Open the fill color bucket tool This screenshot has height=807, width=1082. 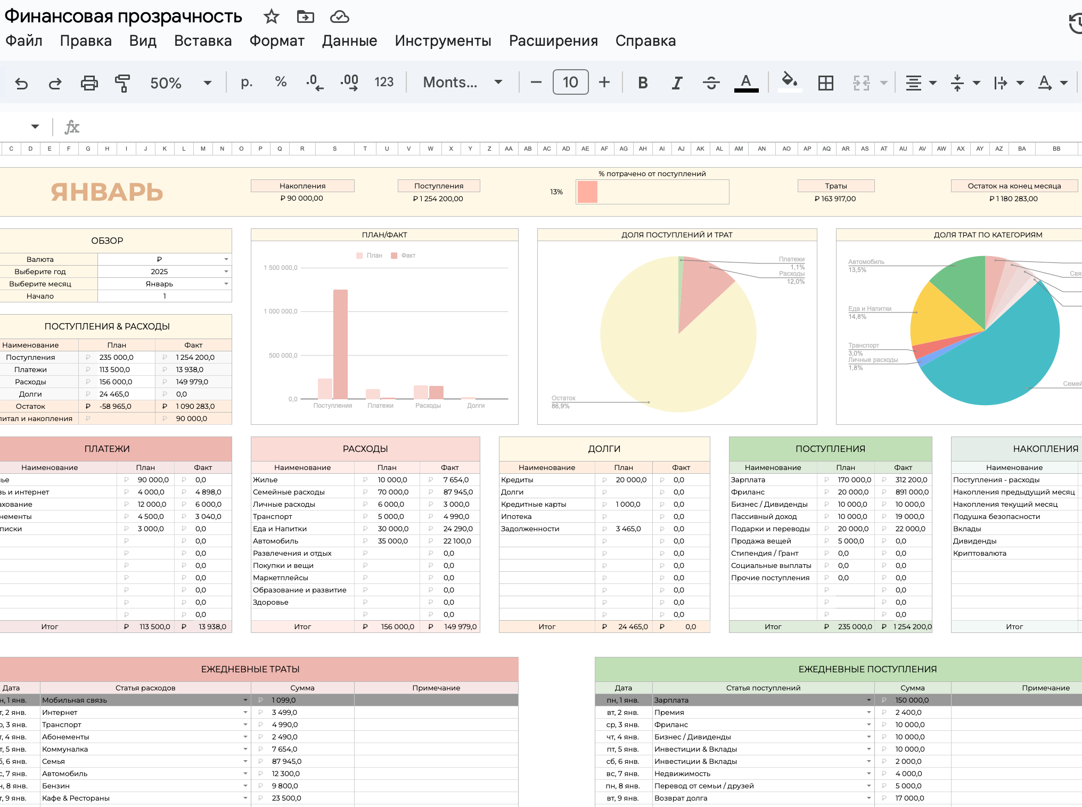click(789, 82)
